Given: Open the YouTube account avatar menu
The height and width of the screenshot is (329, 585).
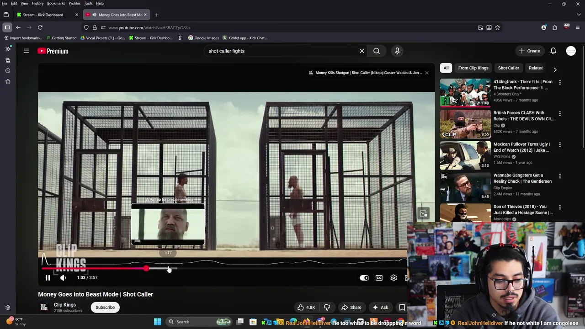Looking at the screenshot, I should pyautogui.click(x=571, y=51).
